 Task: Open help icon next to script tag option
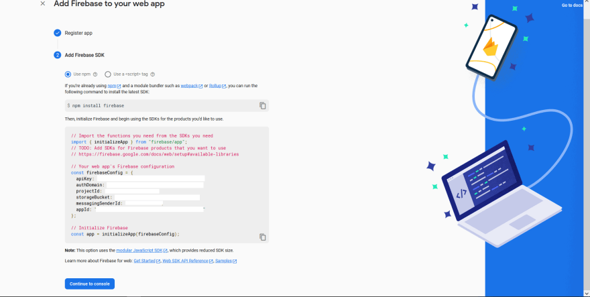(152, 74)
